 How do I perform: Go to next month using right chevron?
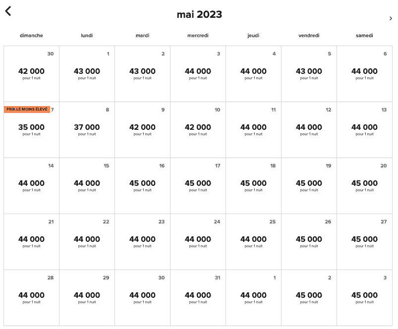391,18
